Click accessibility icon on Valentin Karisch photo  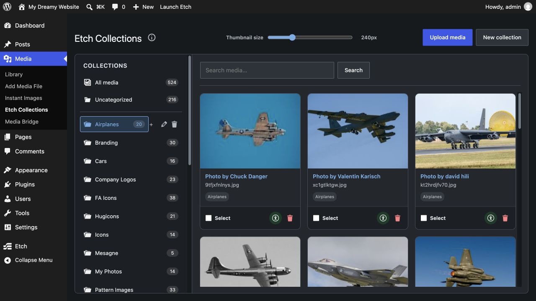[383, 218]
